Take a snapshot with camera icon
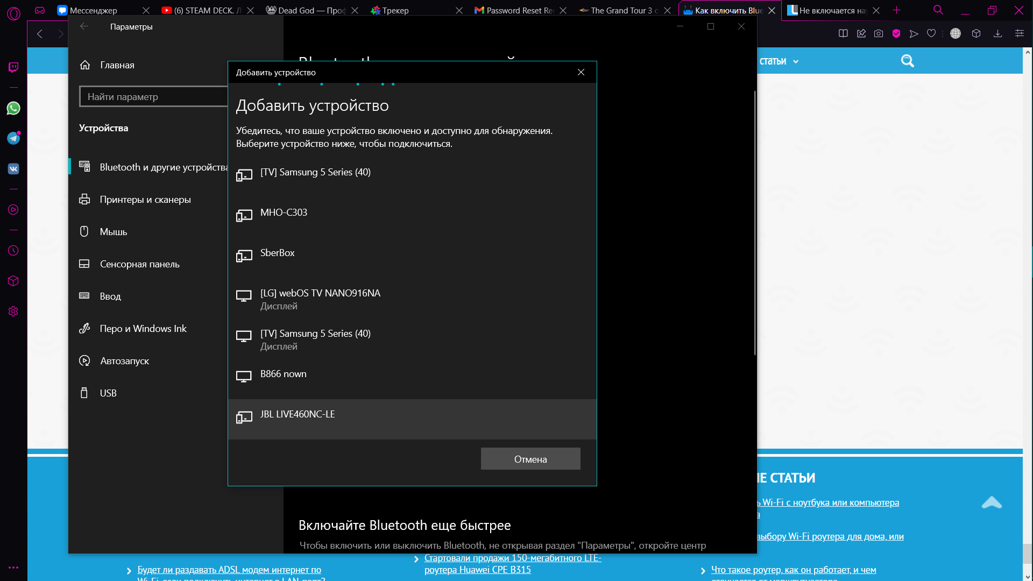The width and height of the screenshot is (1033, 581). [x=879, y=33]
